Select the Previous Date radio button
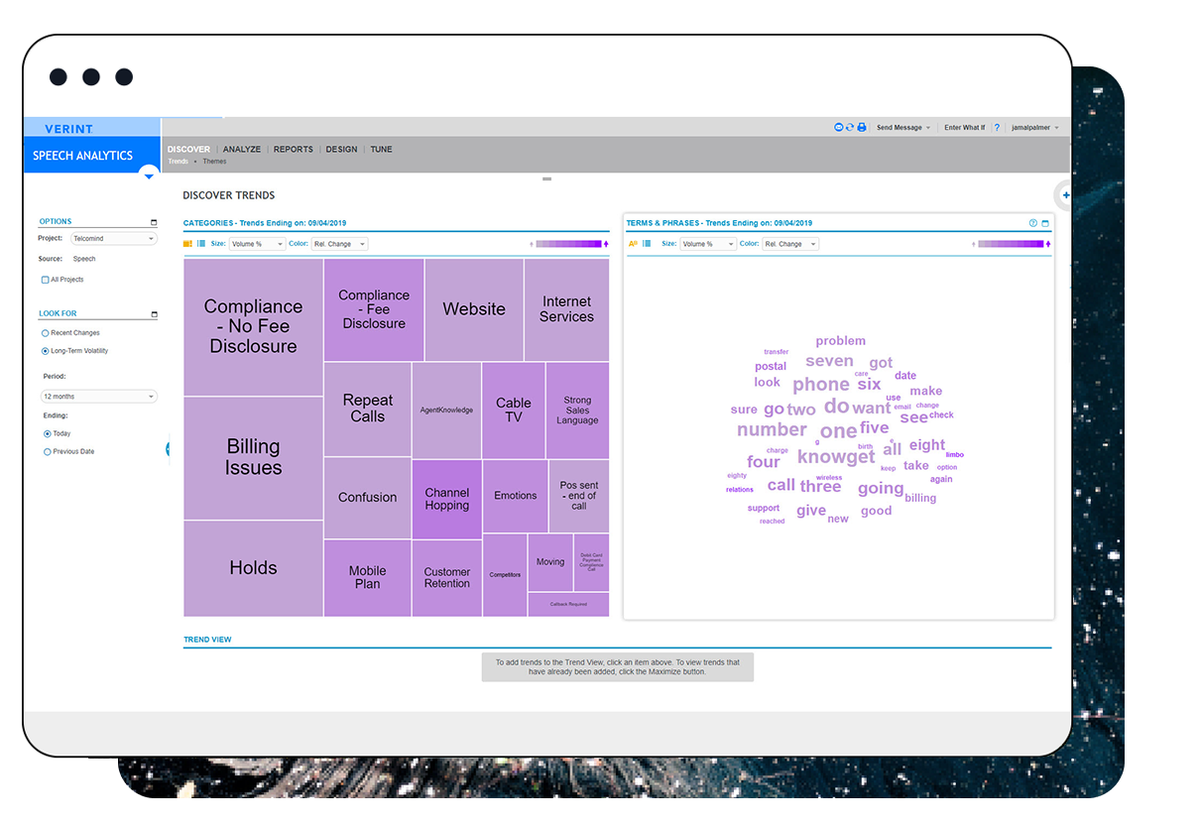 (x=47, y=452)
